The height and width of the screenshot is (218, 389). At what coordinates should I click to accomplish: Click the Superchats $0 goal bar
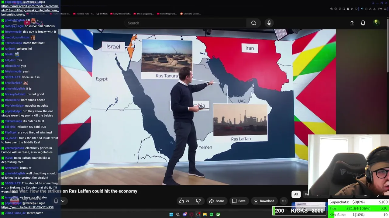click(359, 202)
